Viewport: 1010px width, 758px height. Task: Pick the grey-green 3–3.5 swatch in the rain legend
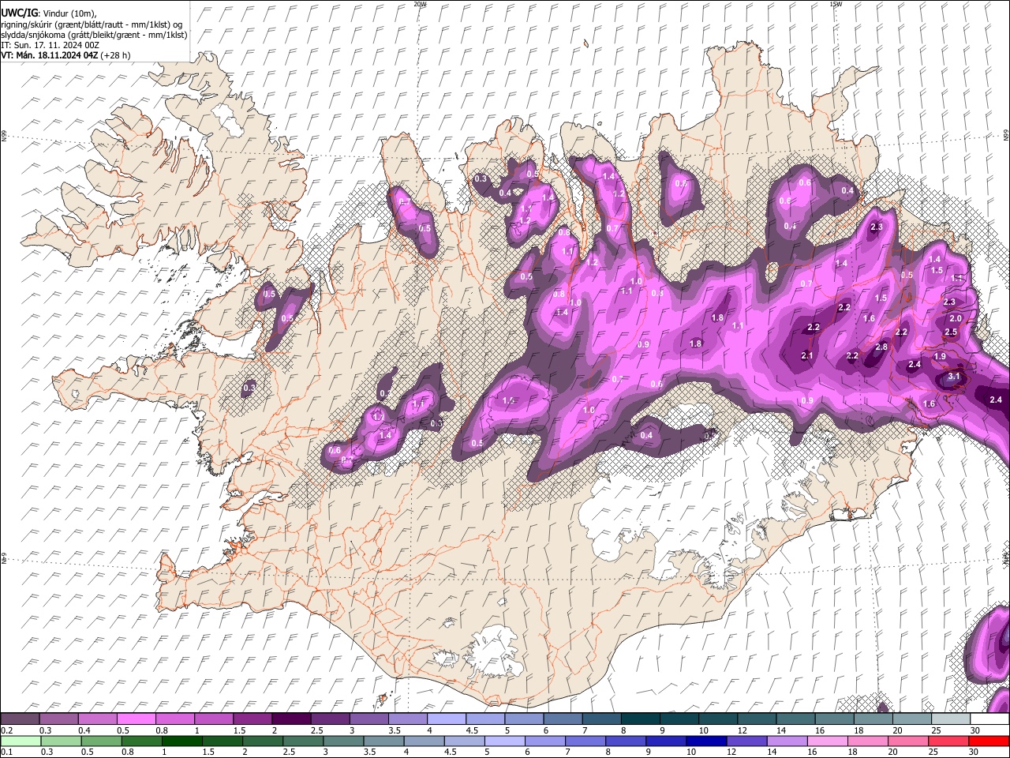[344, 741]
